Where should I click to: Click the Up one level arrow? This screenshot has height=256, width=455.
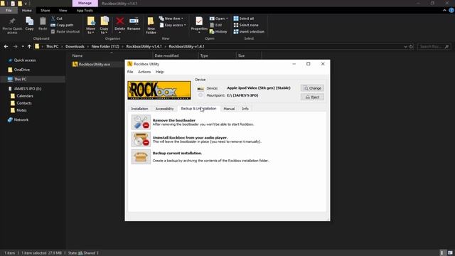pos(29,46)
